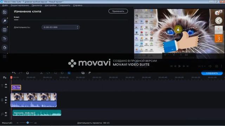
Task: Open the player's three-dot more menu
Action: 221,66
